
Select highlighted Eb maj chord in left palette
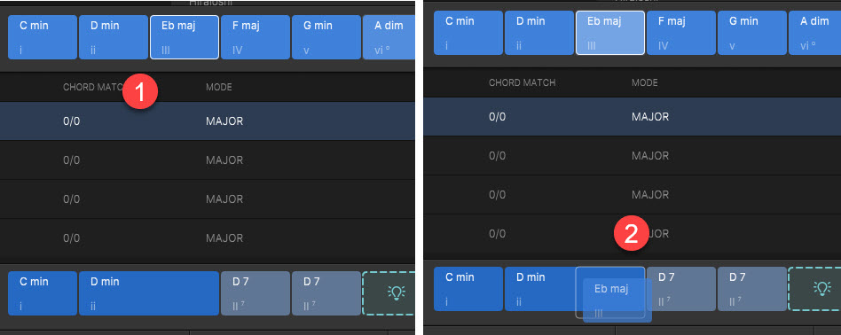pos(184,37)
